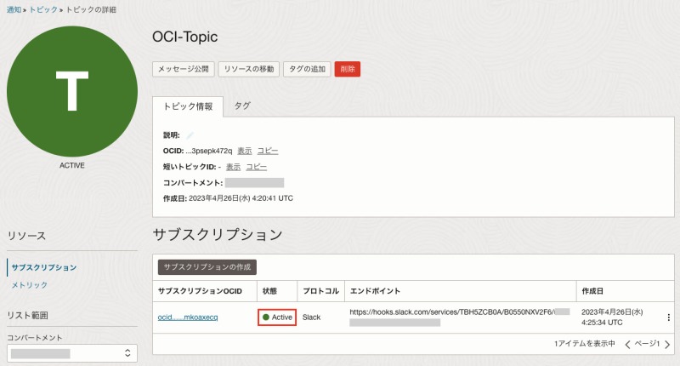The width and height of the screenshot is (680, 366).
Task: Open the コンパートメント dropdown in list scope
Action: 72,352
